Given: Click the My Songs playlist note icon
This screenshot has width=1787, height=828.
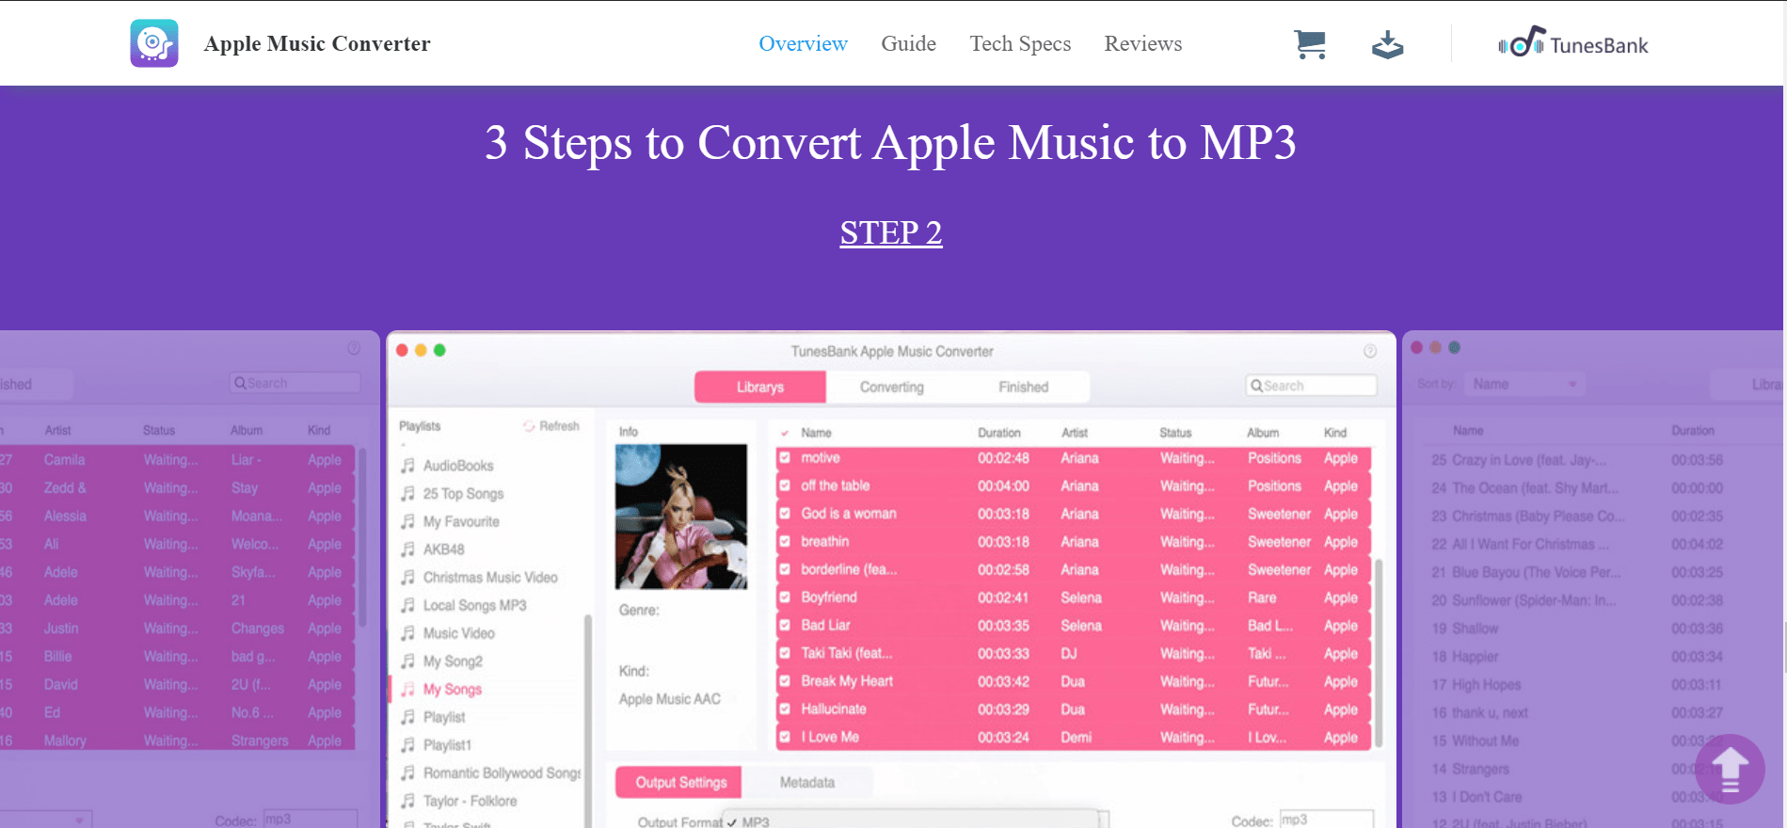Looking at the screenshot, I should click(x=407, y=689).
